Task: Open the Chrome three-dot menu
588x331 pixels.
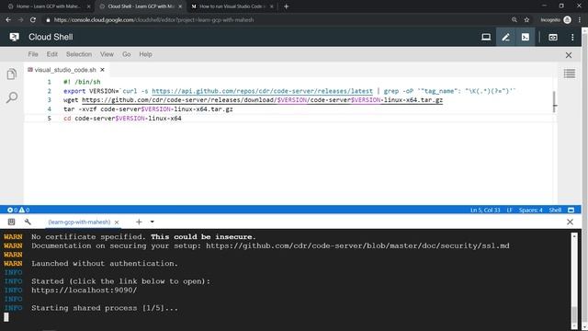Action: (x=580, y=20)
